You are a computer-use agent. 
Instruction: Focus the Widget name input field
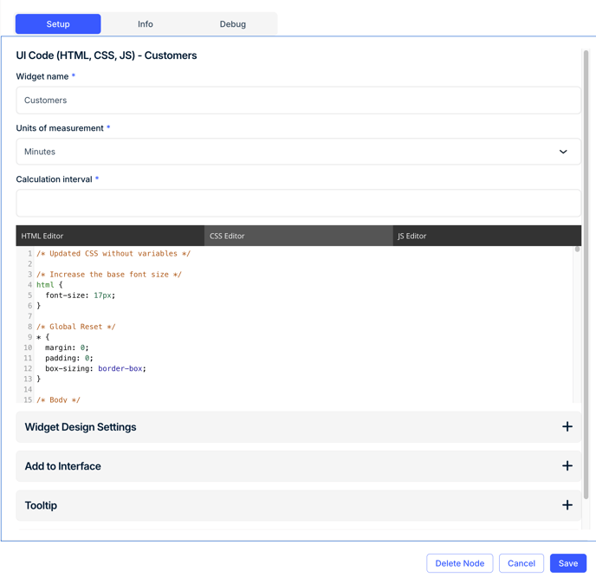[x=298, y=101]
